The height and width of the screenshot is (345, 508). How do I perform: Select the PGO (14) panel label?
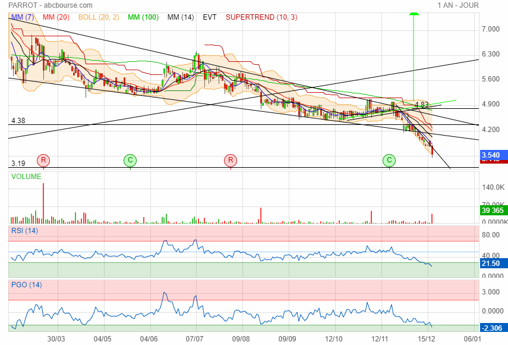(x=26, y=285)
